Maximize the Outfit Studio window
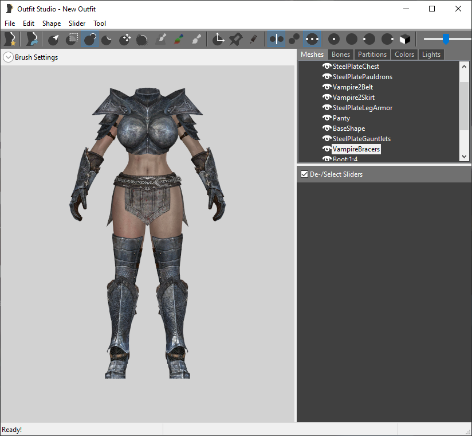 tap(432, 9)
